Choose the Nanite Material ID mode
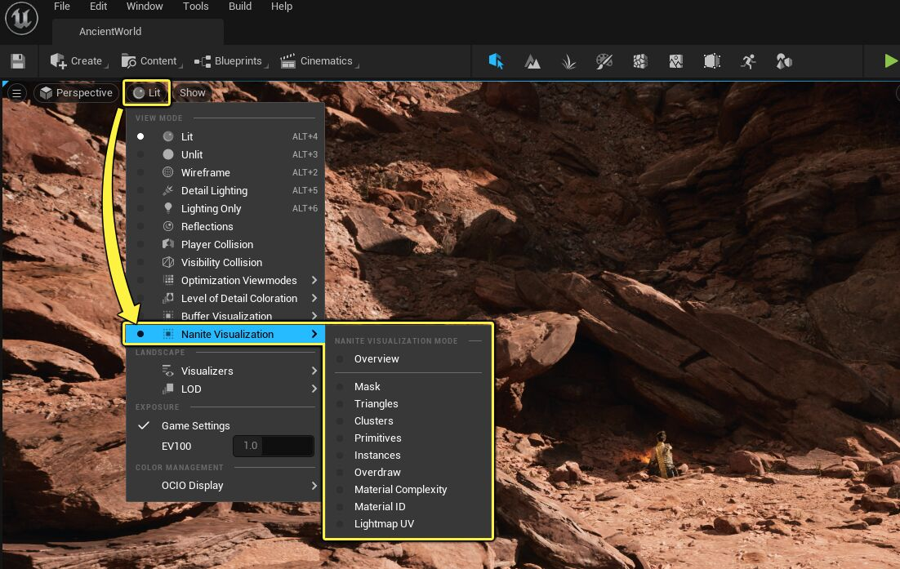900x569 pixels. 408,506
